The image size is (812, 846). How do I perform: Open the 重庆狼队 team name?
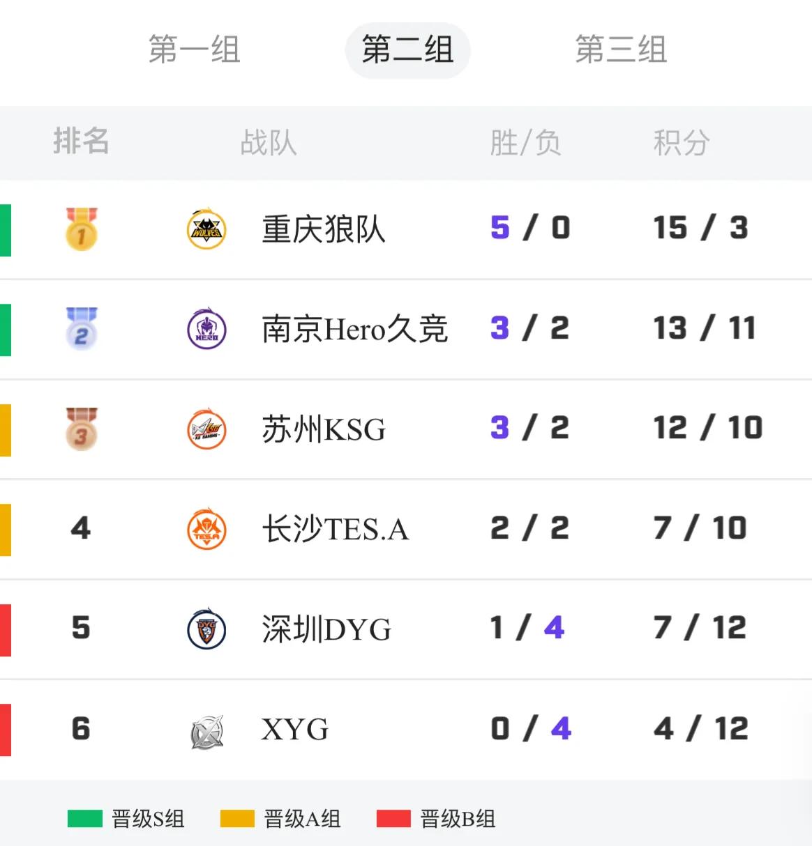point(323,229)
